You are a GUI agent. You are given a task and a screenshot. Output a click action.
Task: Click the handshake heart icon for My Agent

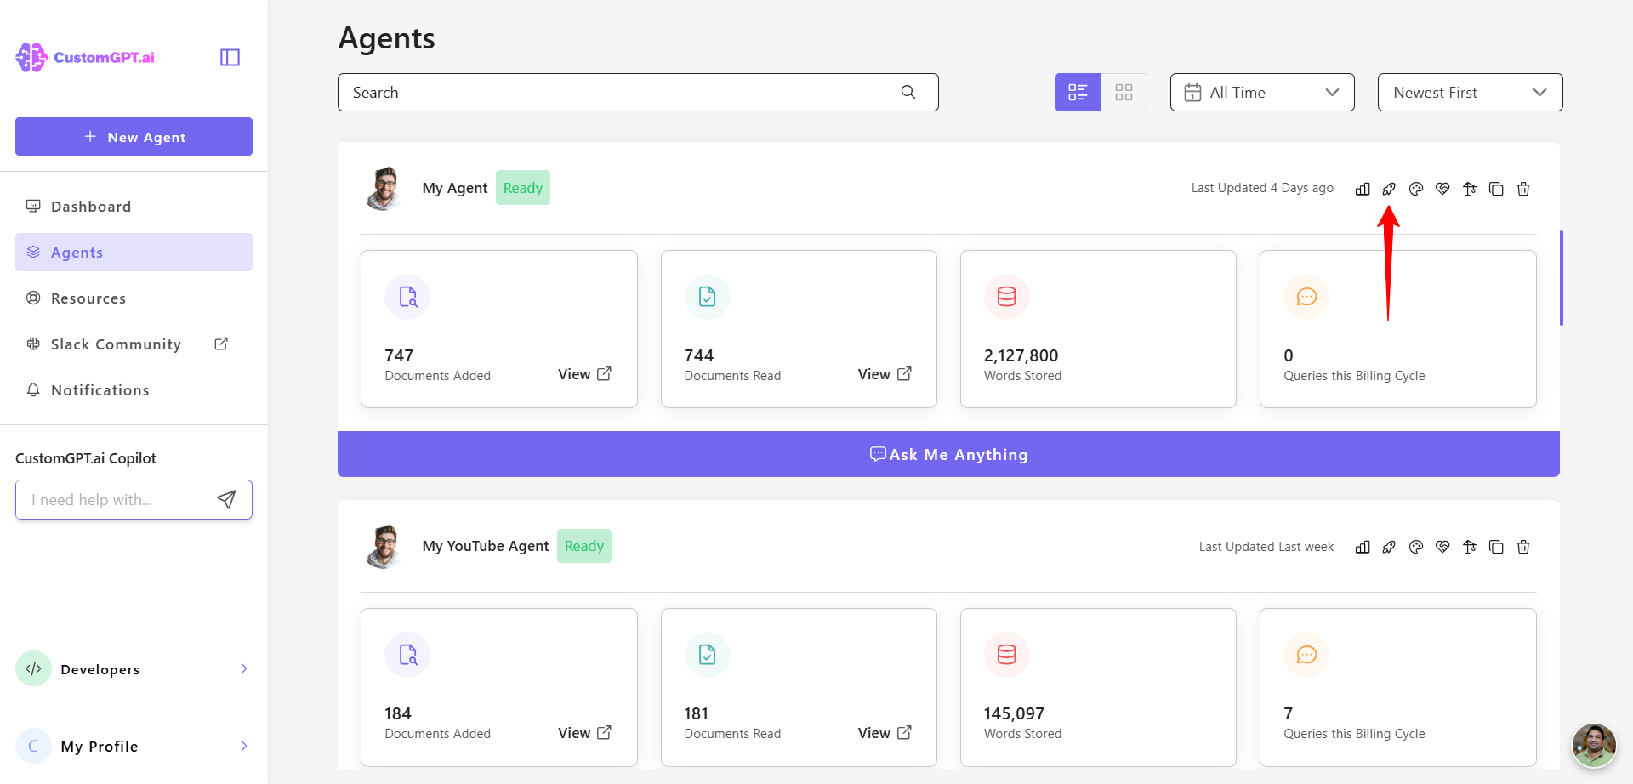tap(1442, 189)
